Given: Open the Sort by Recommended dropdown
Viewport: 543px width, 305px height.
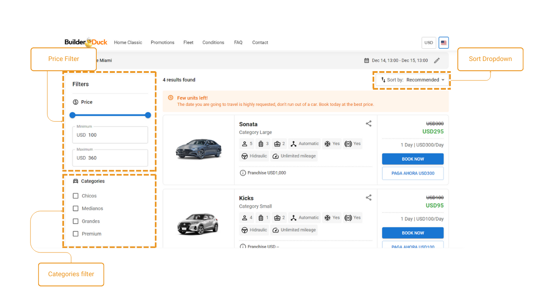Looking at the screenshot, I should point(412,80).
